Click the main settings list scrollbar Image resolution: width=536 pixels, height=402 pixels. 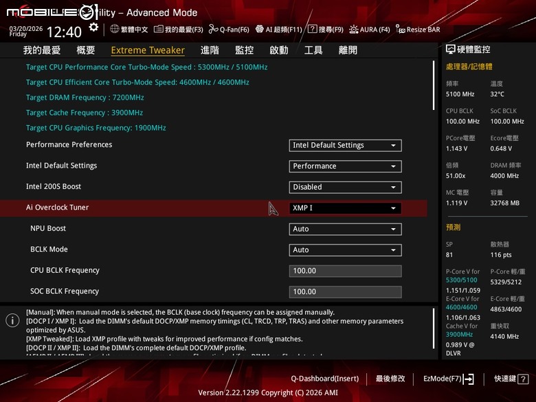point(434,85)
